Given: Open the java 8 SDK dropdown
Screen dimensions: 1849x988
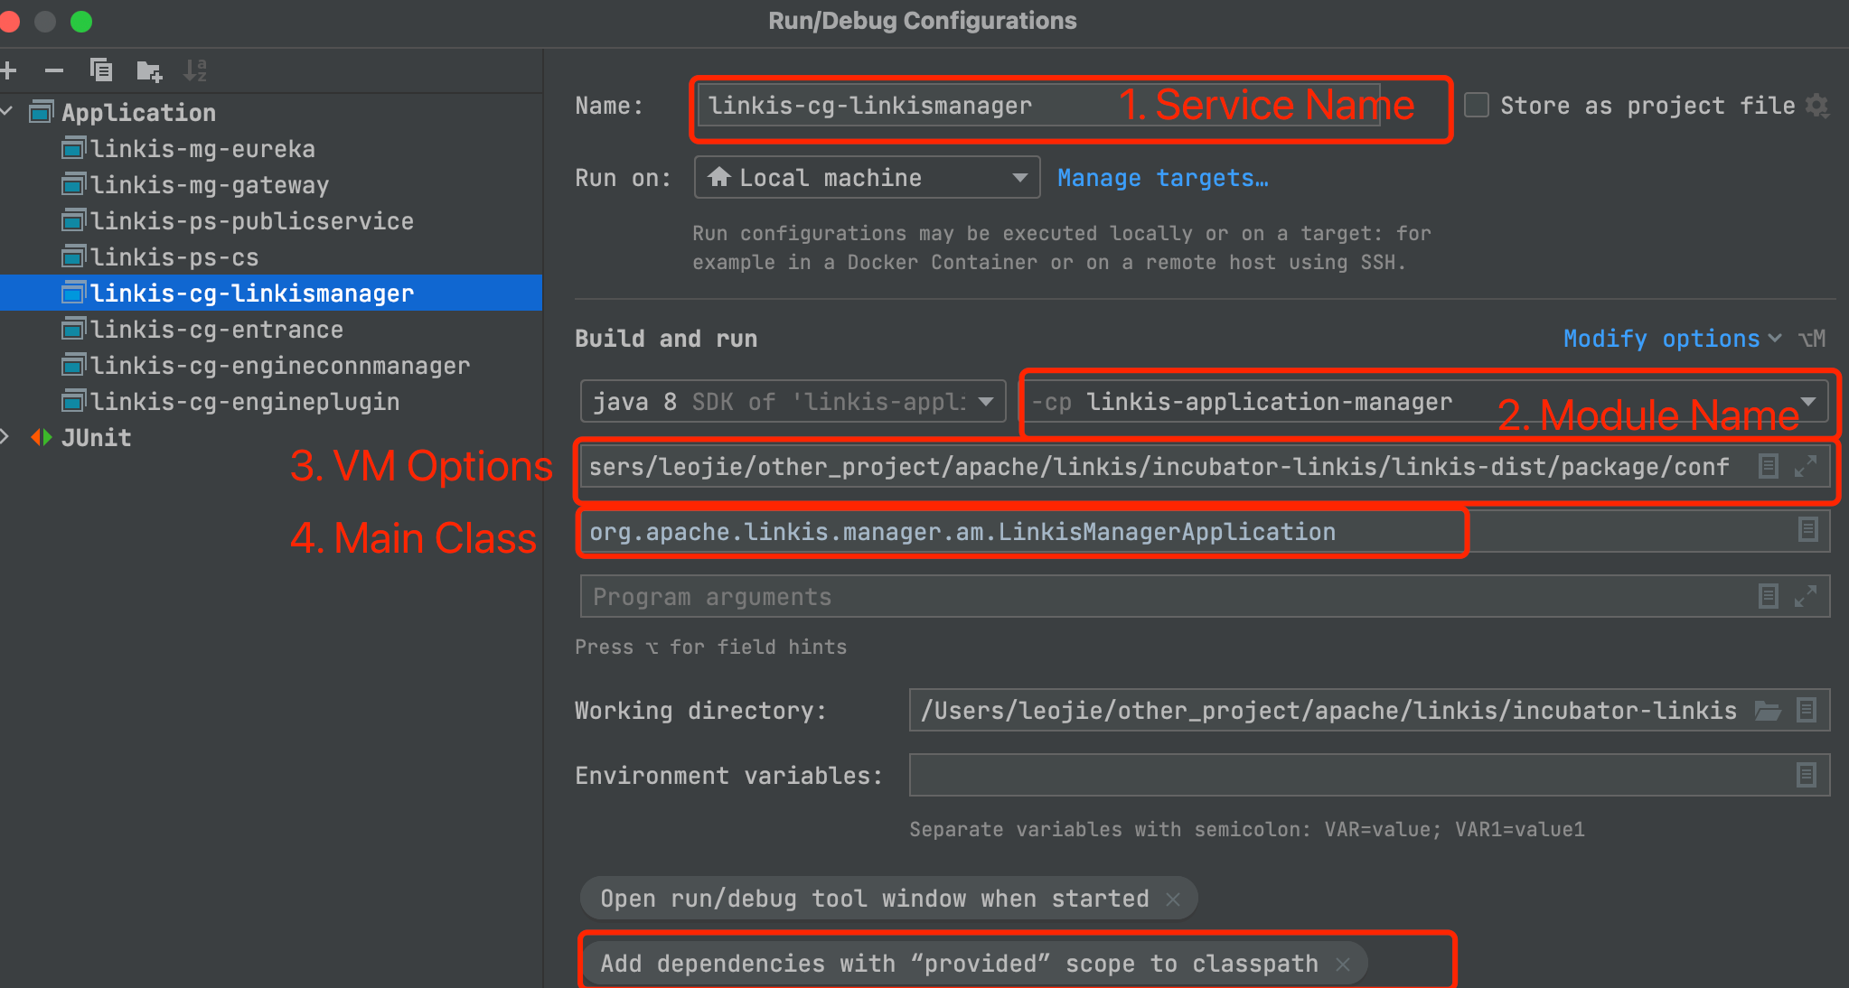Looking at the screenshot, I should [985, 401].
